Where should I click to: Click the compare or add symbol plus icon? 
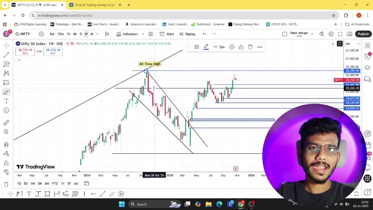(x=41, y=34)
